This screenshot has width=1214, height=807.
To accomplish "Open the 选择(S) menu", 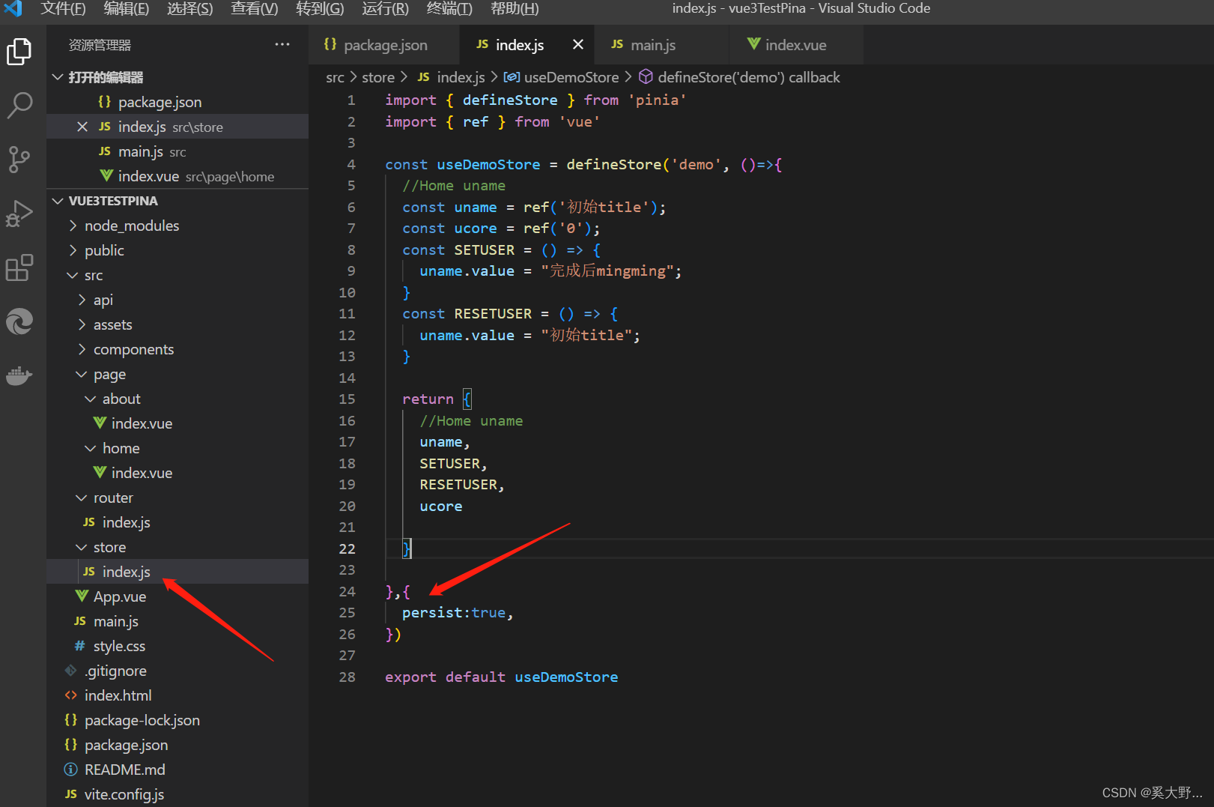I will [x=189, y=8].
